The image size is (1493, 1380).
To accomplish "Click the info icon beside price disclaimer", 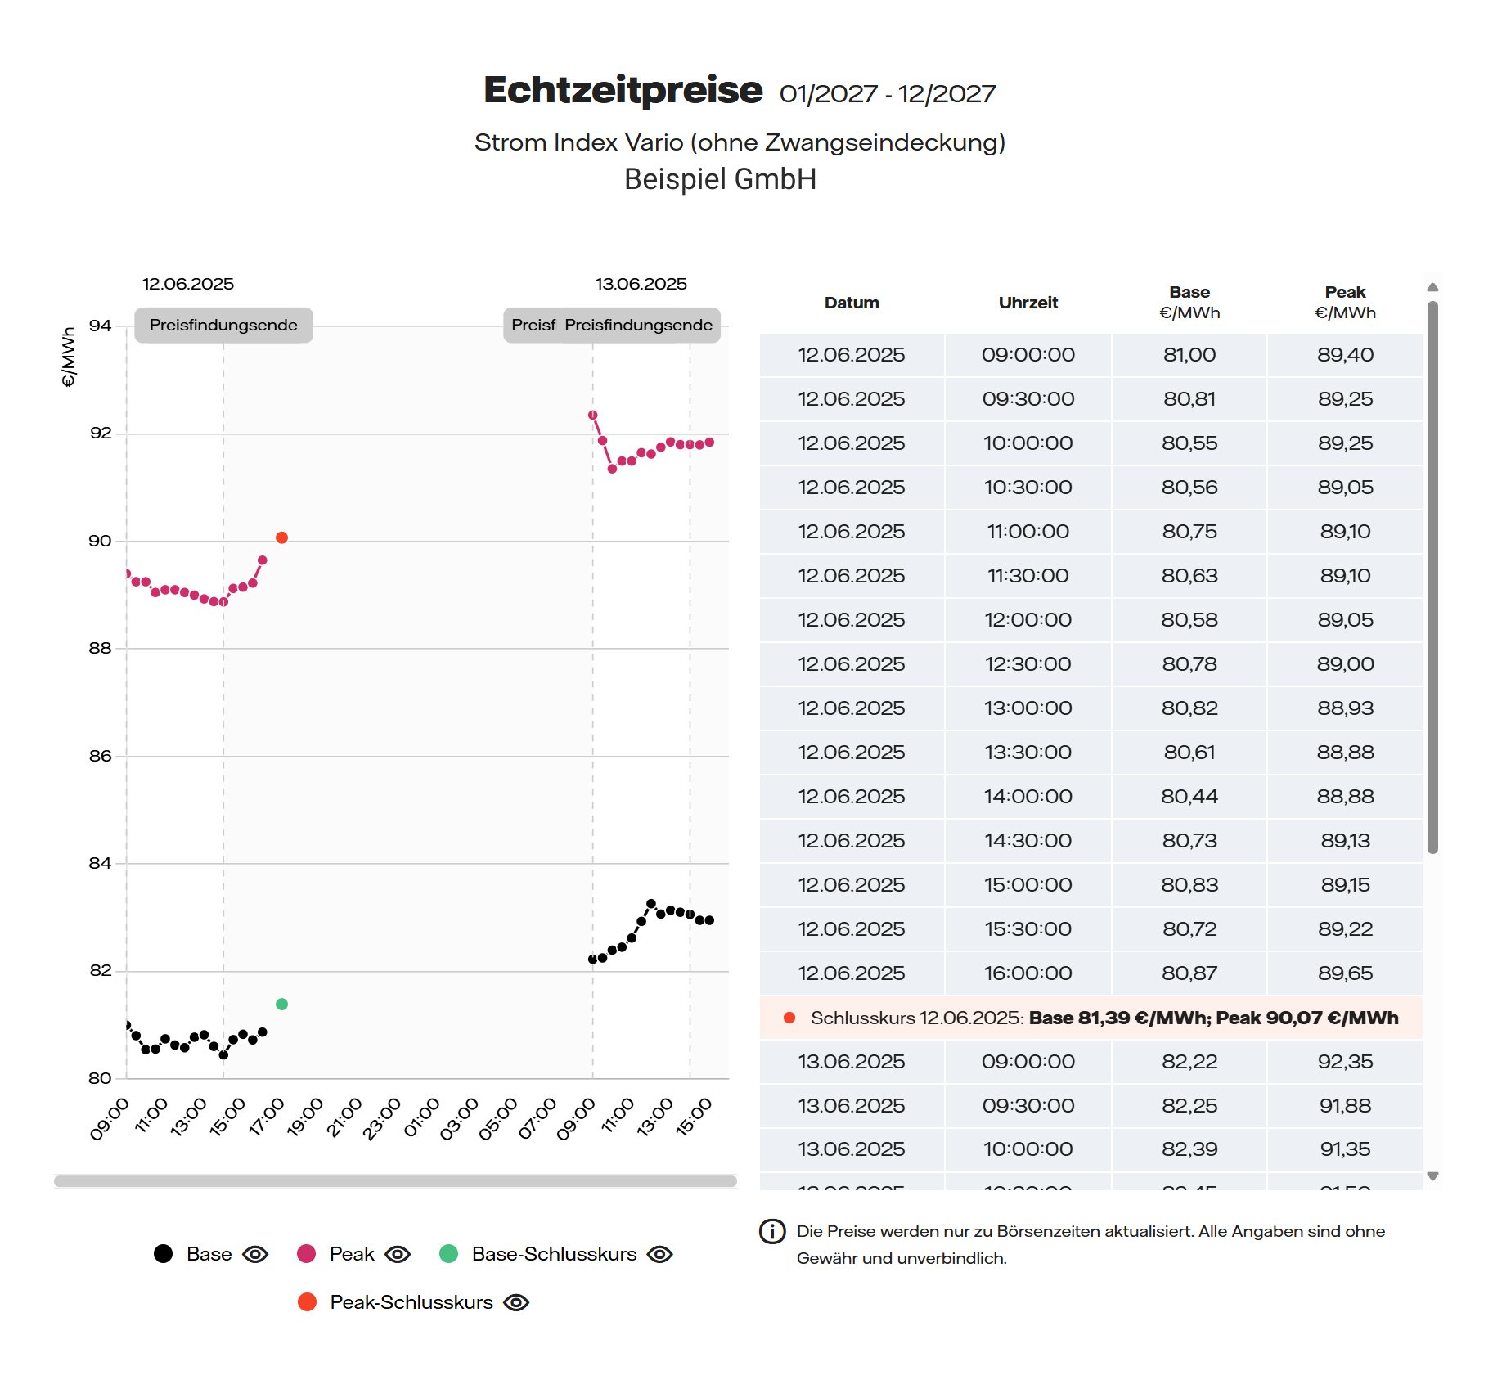I will pyautogui.click(x=772, y=1231).
